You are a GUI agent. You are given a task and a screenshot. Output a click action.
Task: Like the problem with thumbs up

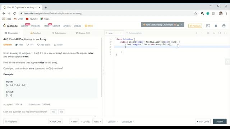(17, 45)
